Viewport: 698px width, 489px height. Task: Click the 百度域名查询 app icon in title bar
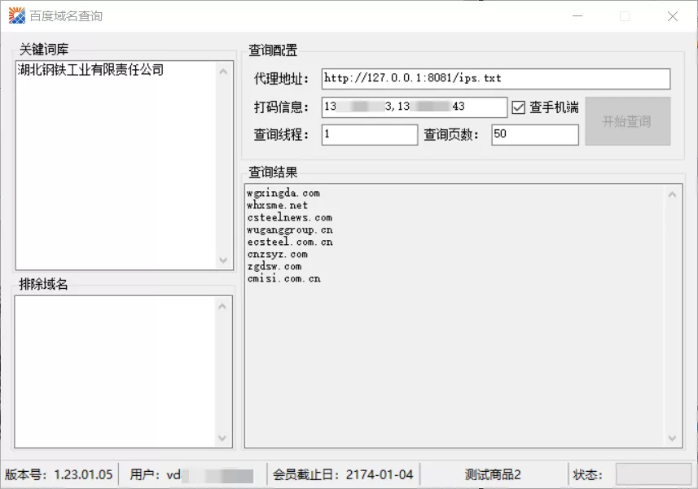click(17, 16)
